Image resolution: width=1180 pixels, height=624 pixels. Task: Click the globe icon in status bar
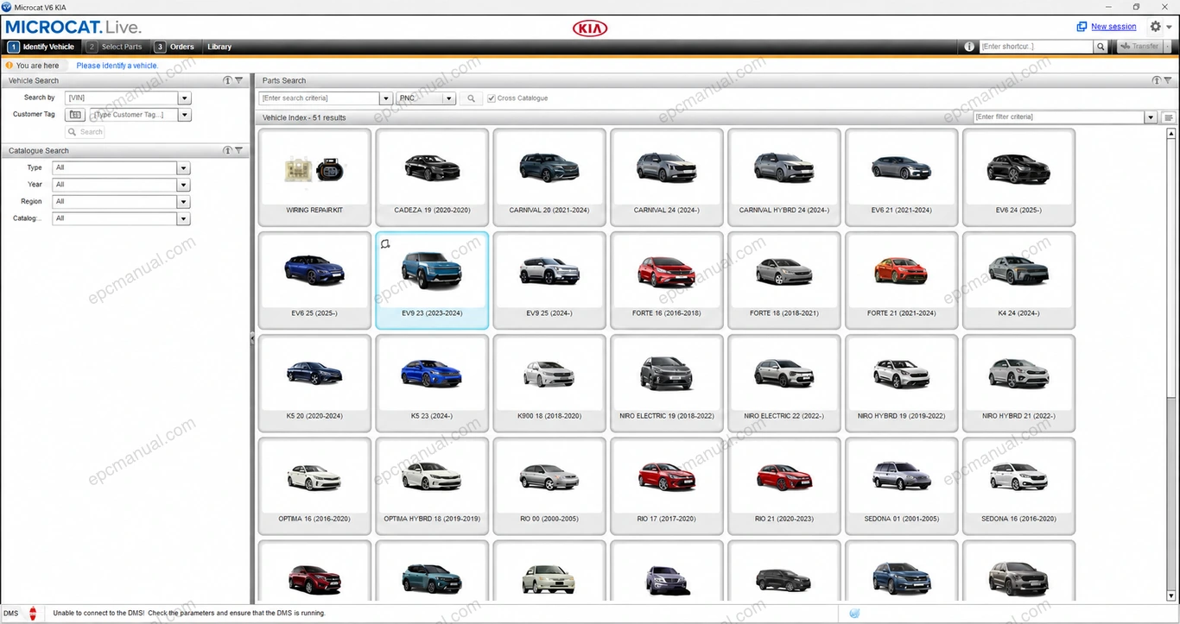[854, 613]
